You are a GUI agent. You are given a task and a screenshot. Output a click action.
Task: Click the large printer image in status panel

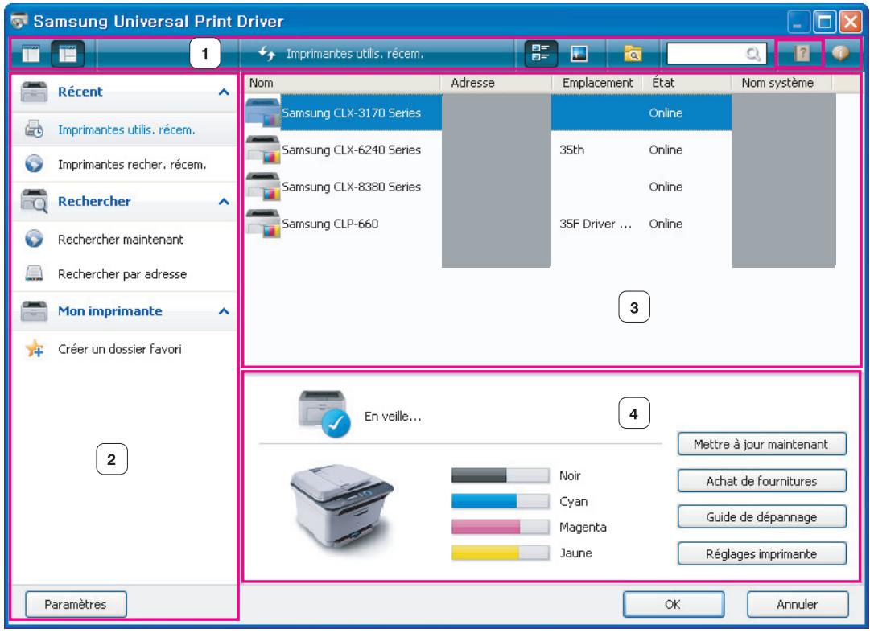pos(342,508)
